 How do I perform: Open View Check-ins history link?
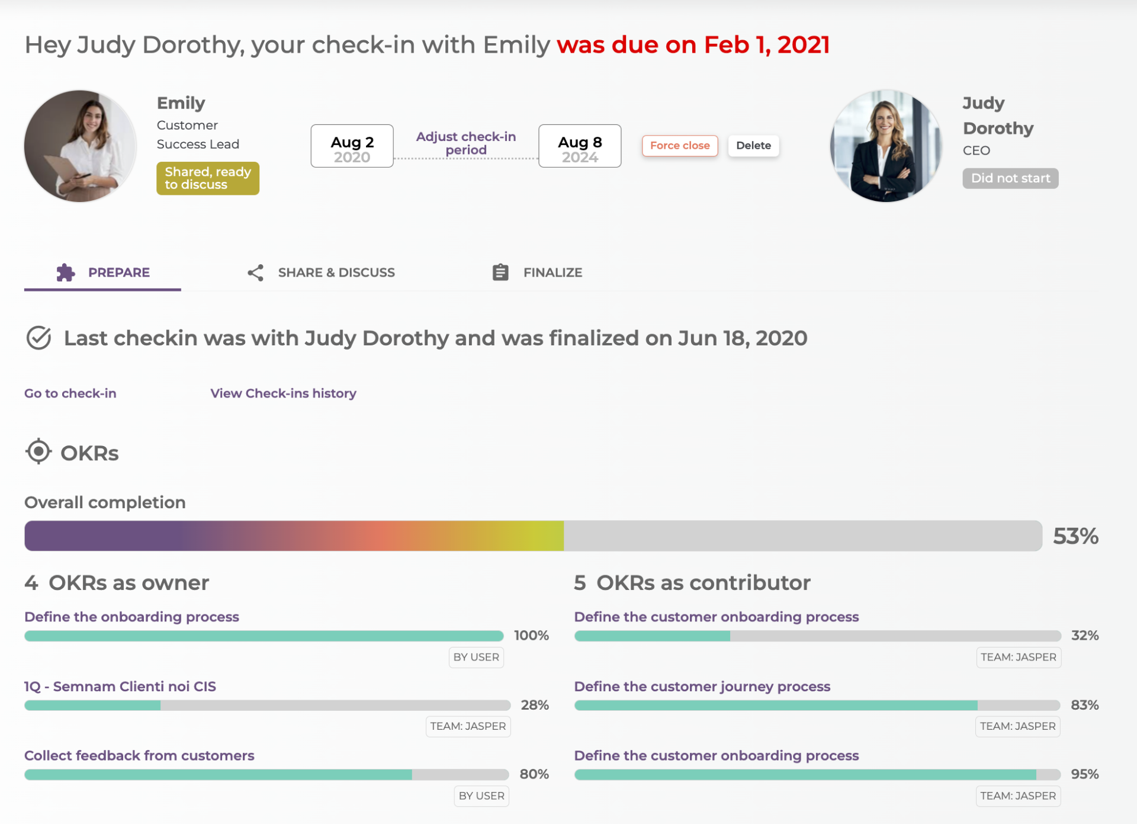click(283, 393)
